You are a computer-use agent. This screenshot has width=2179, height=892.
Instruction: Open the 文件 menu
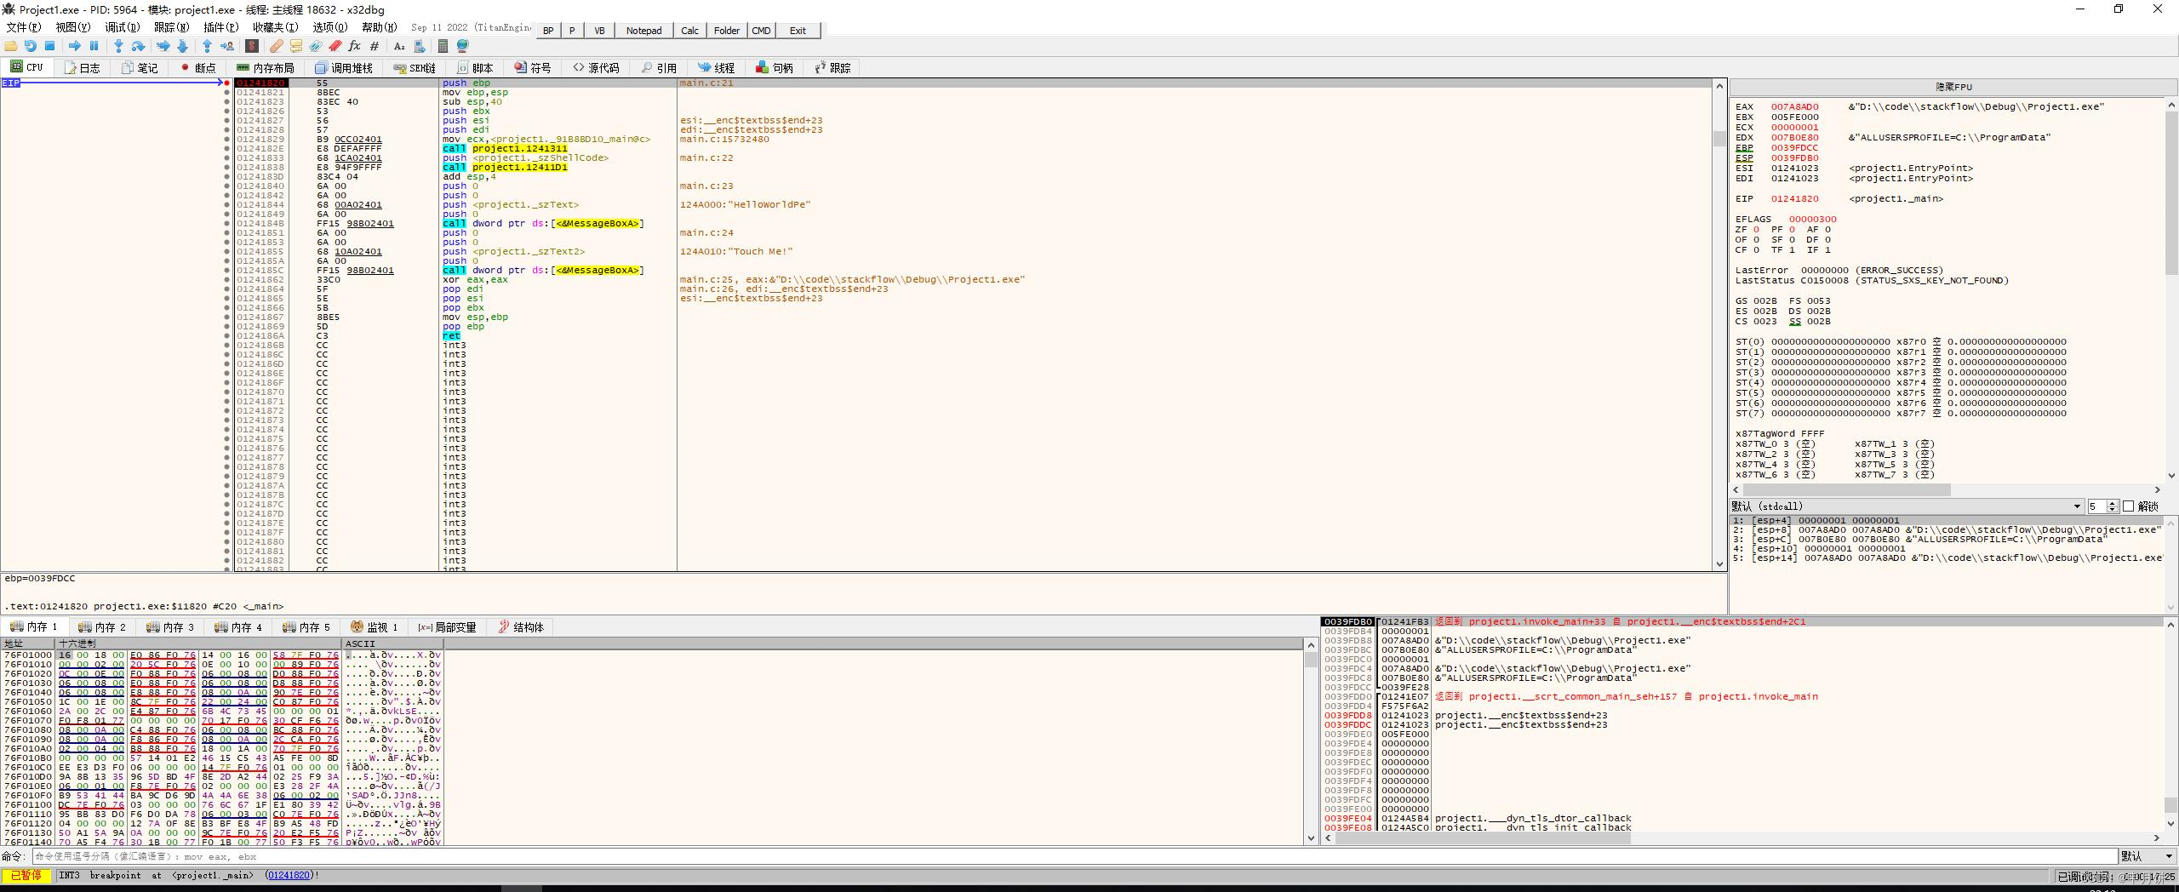[24, 27]
